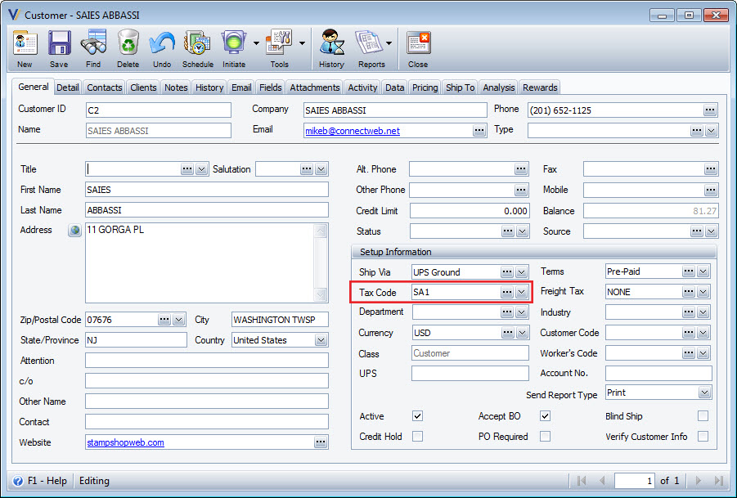Open the Status dropdown arrow
Screen dimensions: 737x498
coord(522,231)
